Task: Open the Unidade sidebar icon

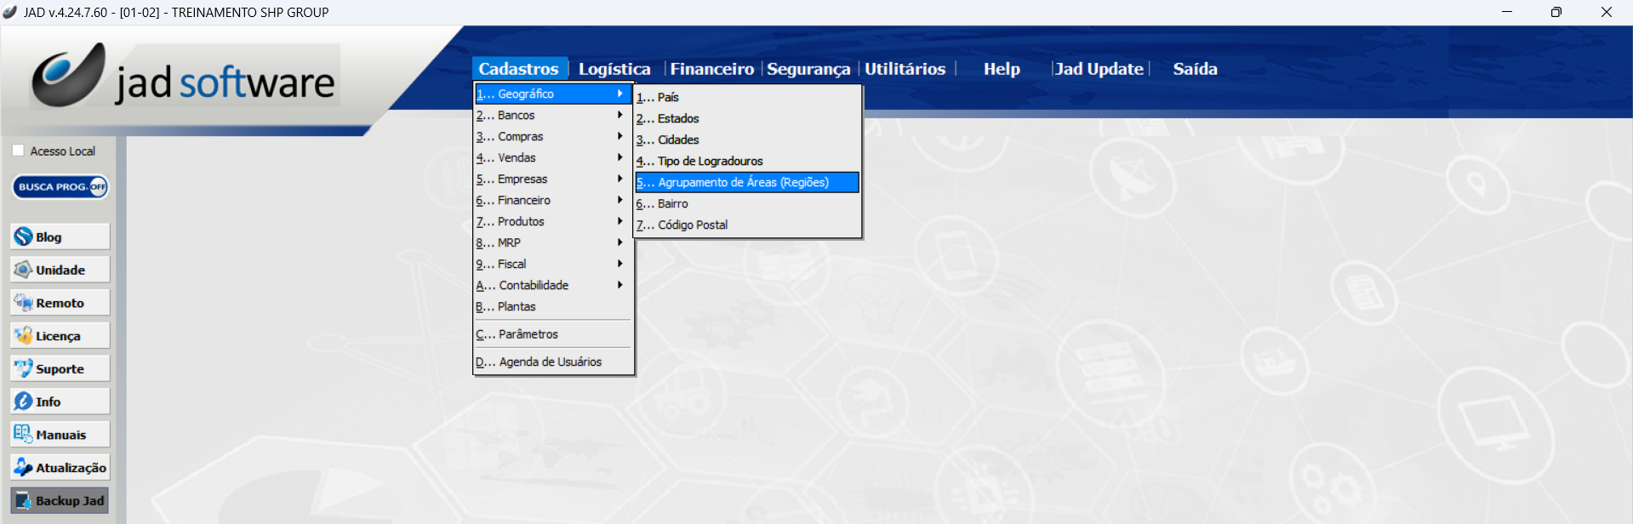Action: (x=60, y=270)
